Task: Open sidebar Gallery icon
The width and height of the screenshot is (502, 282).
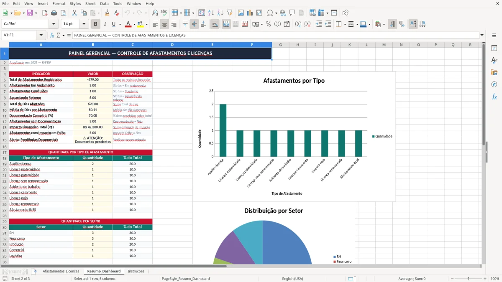Action: [494, 72]
